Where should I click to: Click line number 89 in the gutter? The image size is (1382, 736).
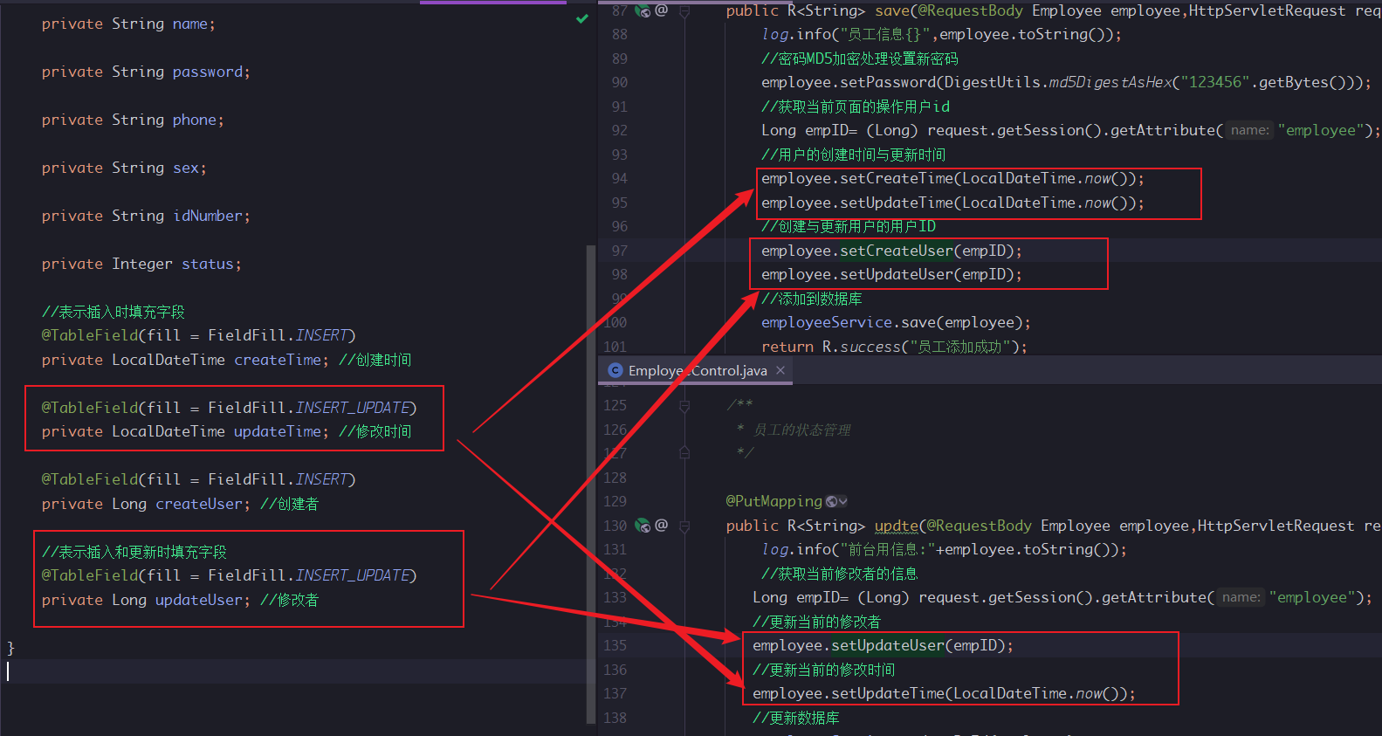point(619,58)
